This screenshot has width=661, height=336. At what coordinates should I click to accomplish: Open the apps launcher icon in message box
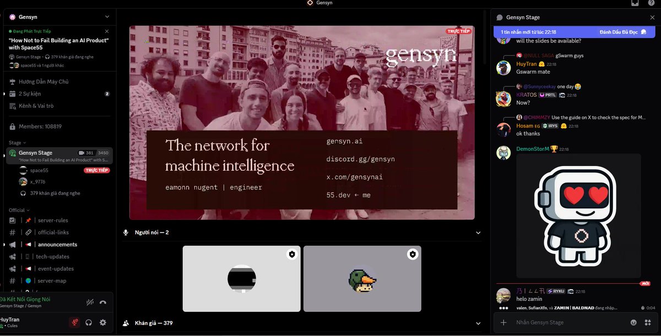point(647,322)
